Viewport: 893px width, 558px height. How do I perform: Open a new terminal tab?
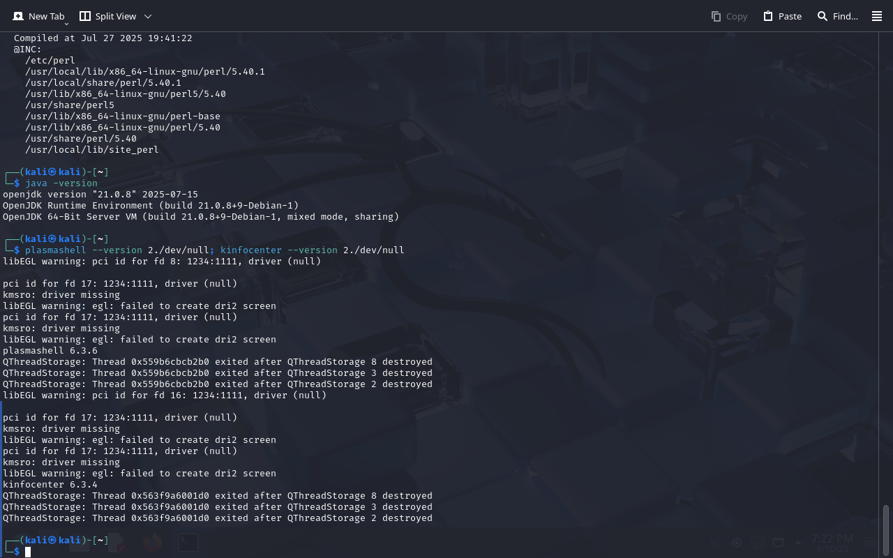[x=38, y=16]
